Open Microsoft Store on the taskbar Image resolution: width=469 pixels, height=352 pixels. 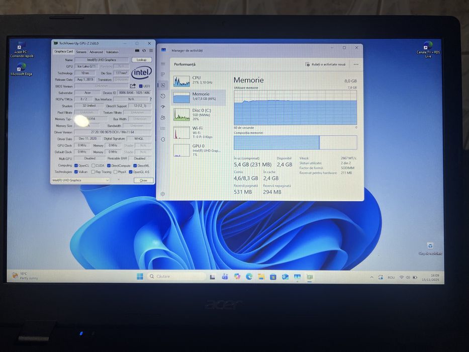coord(273,277)
